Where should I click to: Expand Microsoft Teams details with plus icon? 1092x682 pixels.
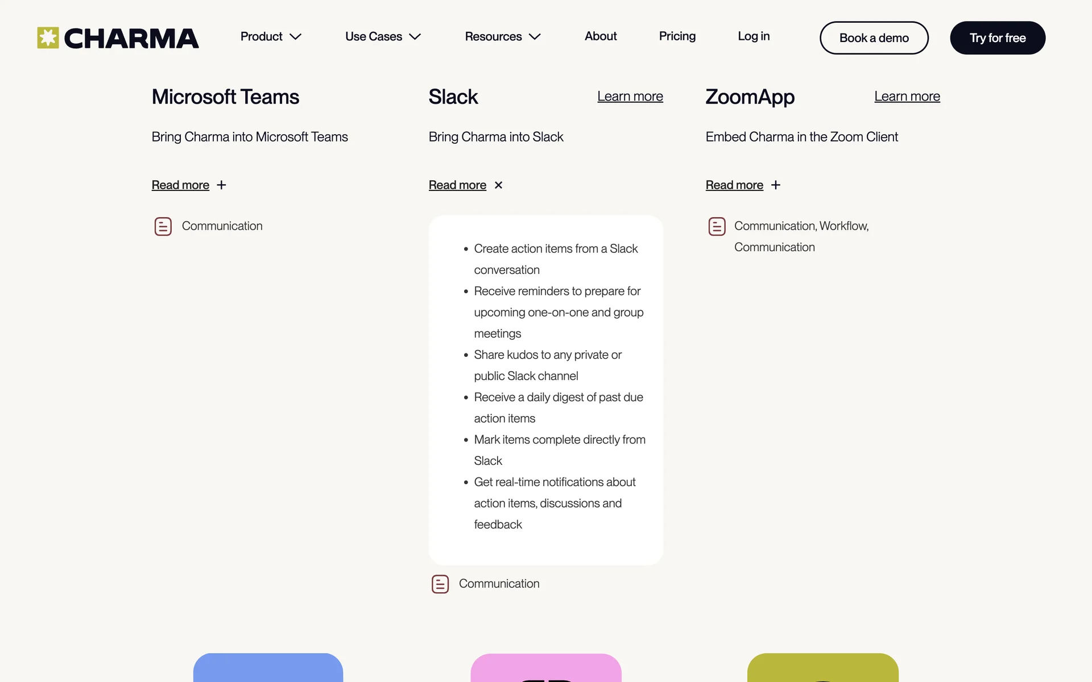click(221, 185)
